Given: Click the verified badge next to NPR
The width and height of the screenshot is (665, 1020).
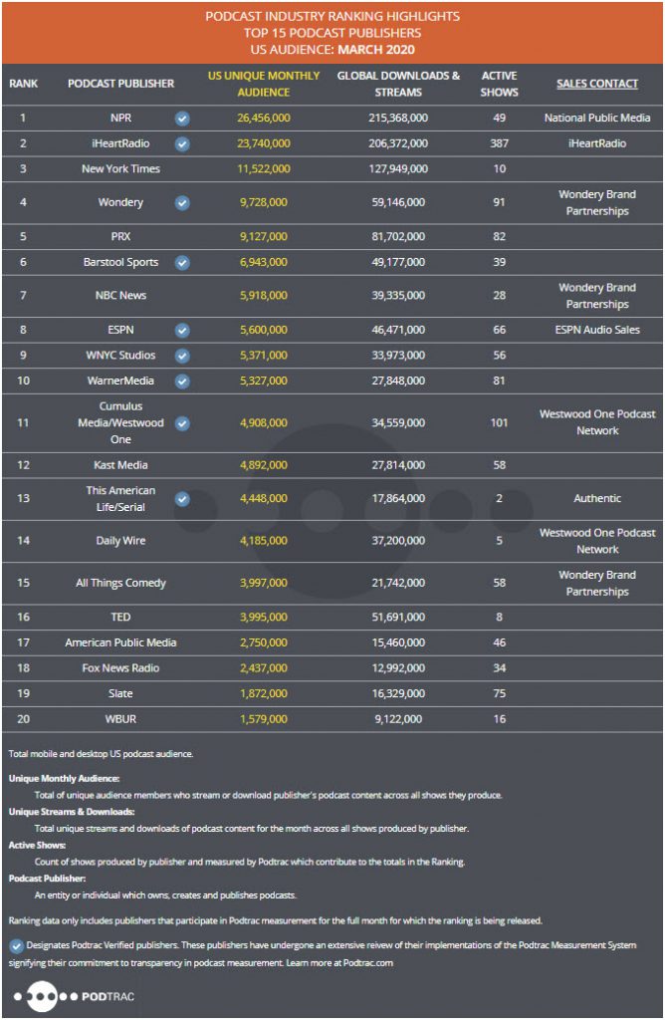Looking at the screenshot, I should 182,119.
